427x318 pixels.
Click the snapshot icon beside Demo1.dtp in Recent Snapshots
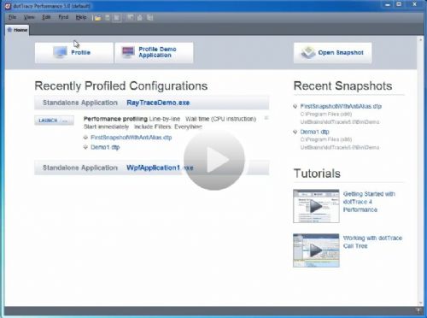tap(295, 132)
